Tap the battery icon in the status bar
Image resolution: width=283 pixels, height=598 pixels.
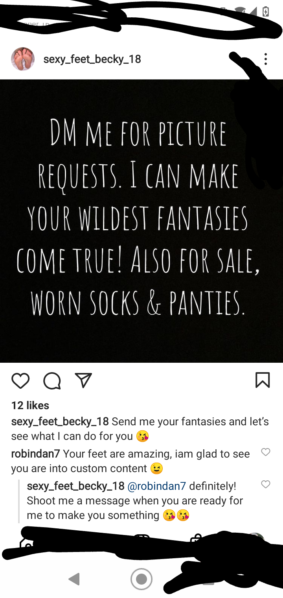tap(266, 12)
